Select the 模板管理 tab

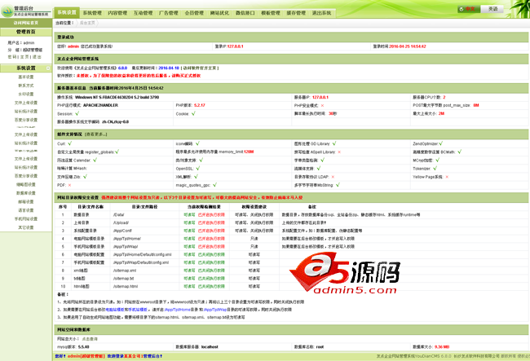click(271, 13)
